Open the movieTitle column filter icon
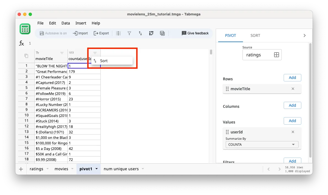Screen dimensions: 328x195 point(62,53)
